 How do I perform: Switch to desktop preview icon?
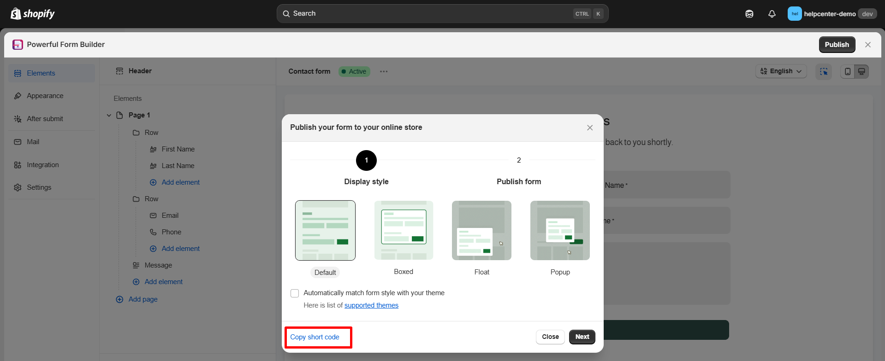pyautogui.click(x=861, y=71)
